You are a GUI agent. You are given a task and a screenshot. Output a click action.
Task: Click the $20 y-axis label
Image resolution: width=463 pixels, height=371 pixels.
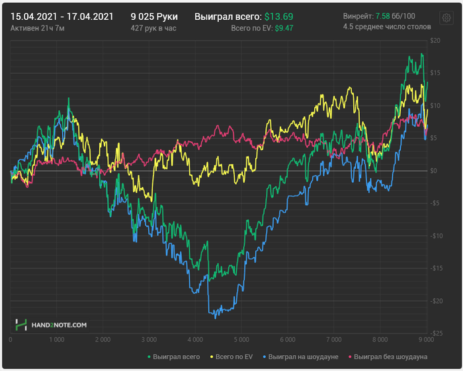pyautogui.click(x=435, y=41)
